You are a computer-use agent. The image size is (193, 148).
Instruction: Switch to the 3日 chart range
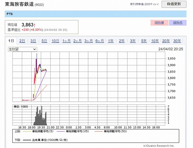pyautogui.click(x=33, y=41)
